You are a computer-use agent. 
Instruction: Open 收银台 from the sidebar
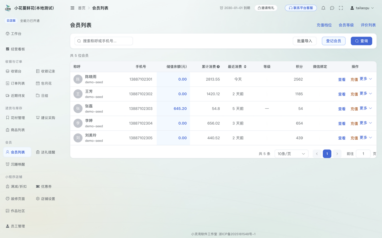pyautogui.click(x=14, y=71)
